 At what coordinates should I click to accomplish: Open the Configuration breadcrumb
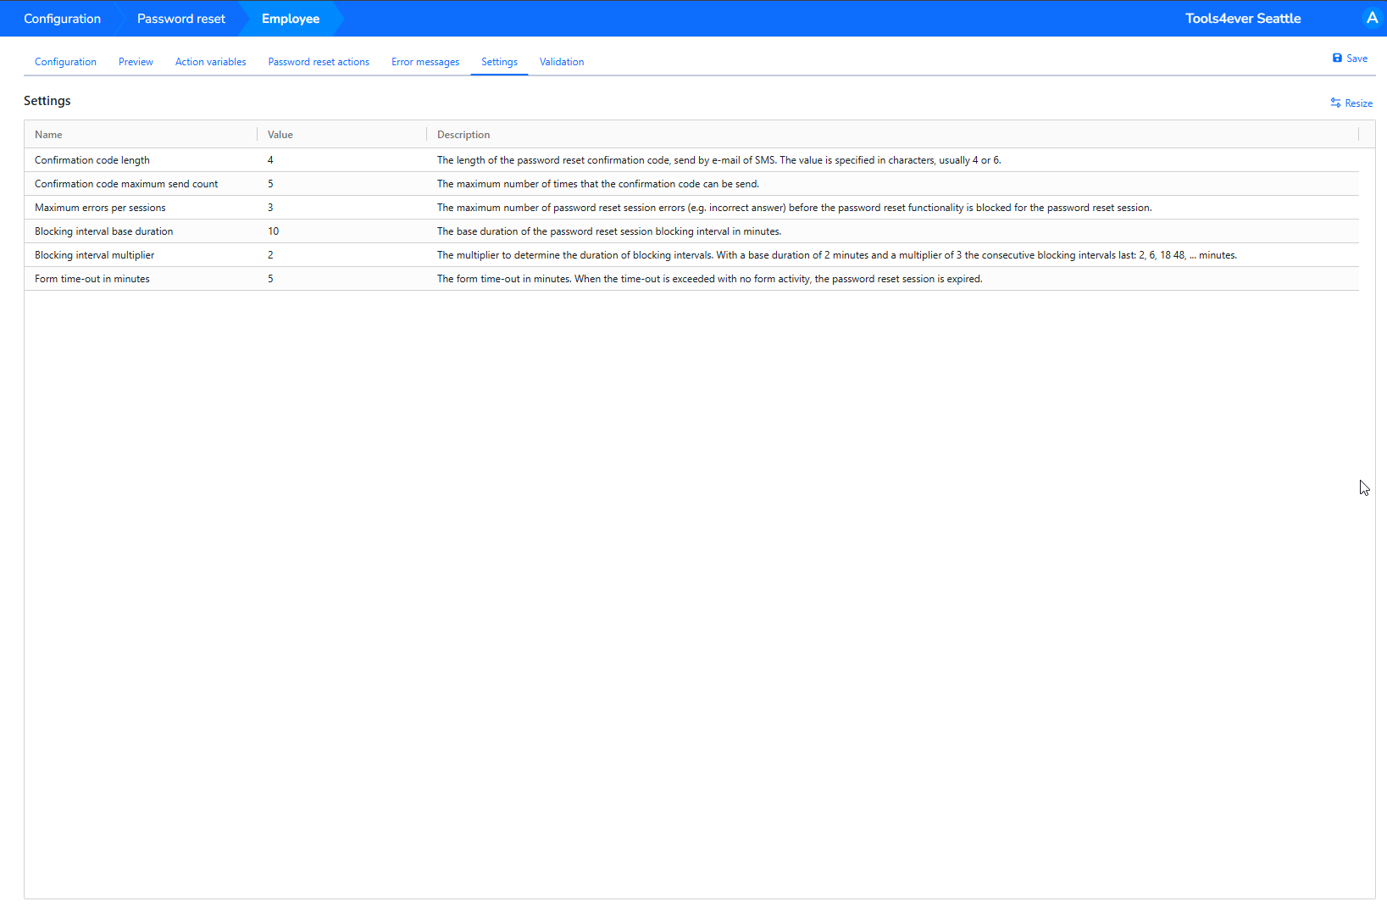62,19
